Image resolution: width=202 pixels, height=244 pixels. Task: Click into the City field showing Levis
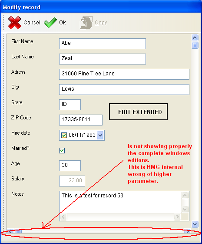124,89
